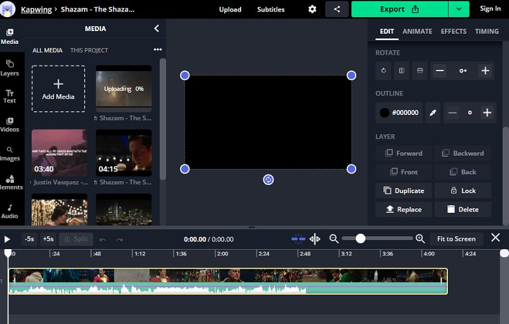The image size is (509, 324).
Task: Zoom in on the timeline
Action: click(420, 239)
